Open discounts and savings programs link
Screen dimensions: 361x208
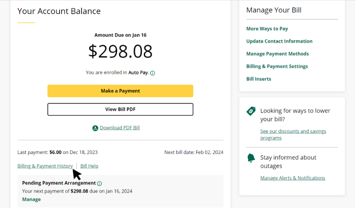(x=293, y=131)
